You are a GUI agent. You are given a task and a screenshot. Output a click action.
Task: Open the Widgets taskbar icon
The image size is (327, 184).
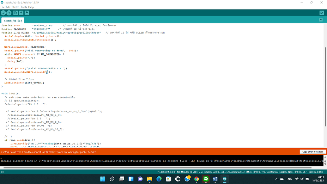click(x=131, y=179)
